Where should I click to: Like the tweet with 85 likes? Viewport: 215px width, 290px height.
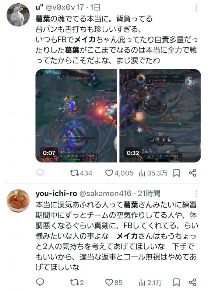point(114,282)
